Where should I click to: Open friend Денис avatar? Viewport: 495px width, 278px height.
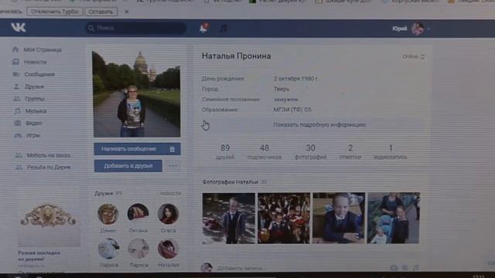coord(108,214)
